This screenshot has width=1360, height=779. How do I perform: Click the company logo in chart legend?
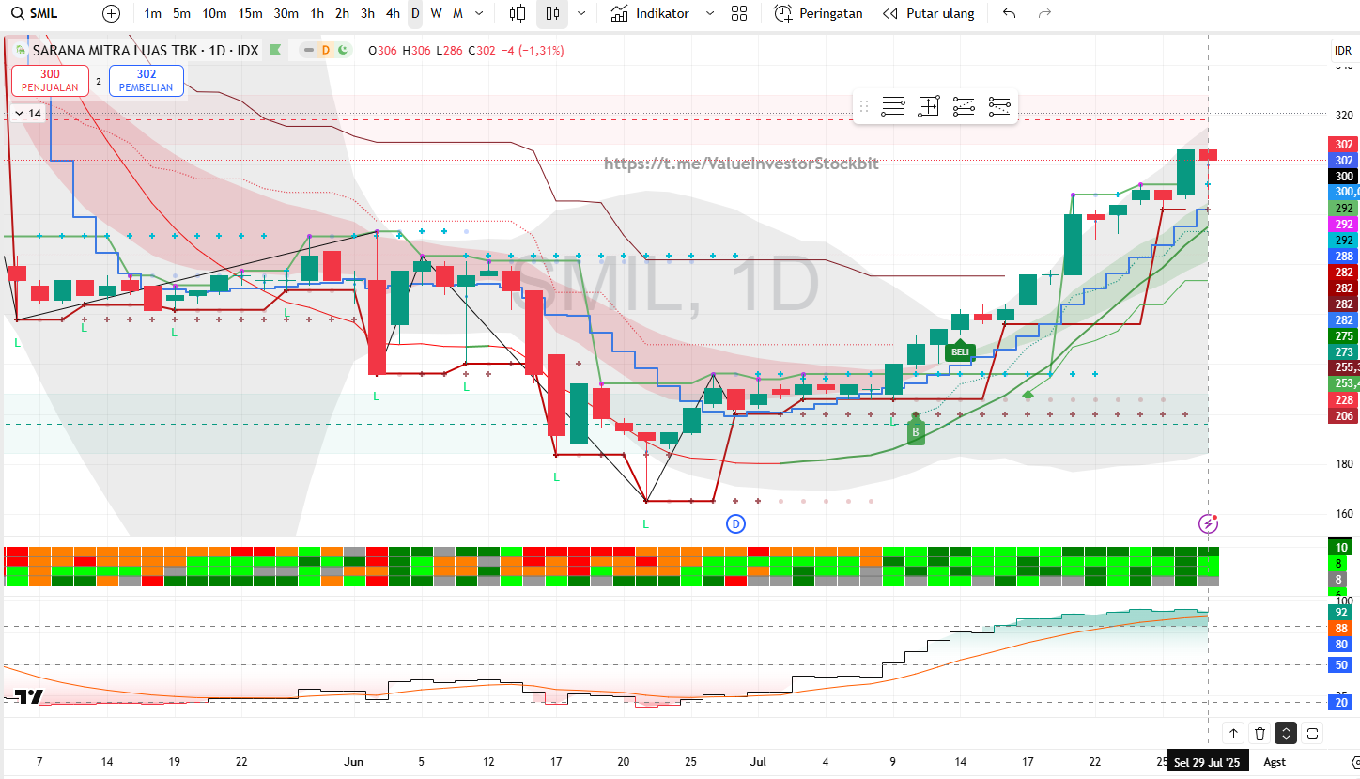click(21, 50)
